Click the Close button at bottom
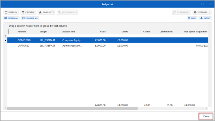The height and width of the screenshot is (121, 215). (x=206, y=116)
